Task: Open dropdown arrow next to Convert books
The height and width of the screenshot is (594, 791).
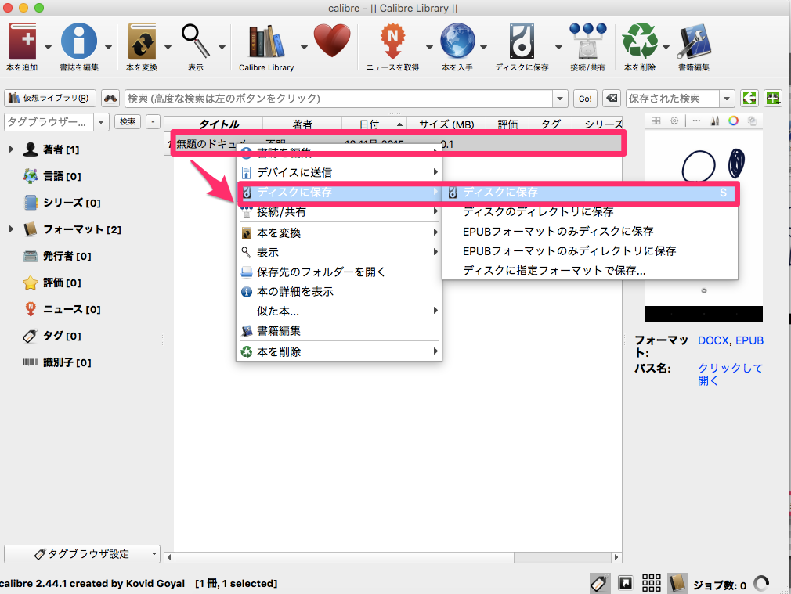Action: click(168, 48)
